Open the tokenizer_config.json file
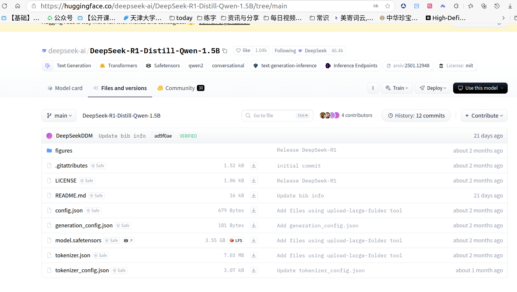The image size is (517, 292). (82, 270)
